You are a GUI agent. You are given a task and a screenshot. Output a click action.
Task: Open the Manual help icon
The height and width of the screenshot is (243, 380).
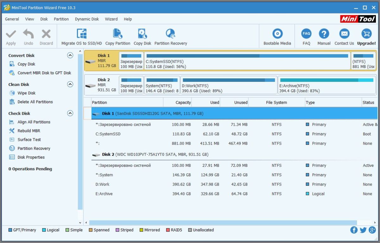pyautogui.click(x=324, y=33)
